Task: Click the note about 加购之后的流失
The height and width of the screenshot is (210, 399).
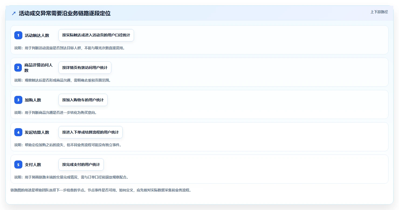Action: 68,145
